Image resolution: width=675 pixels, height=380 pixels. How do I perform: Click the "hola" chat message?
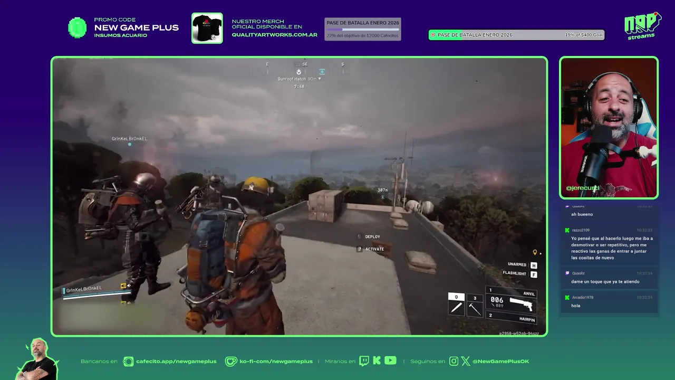click(x=575, y=306)
